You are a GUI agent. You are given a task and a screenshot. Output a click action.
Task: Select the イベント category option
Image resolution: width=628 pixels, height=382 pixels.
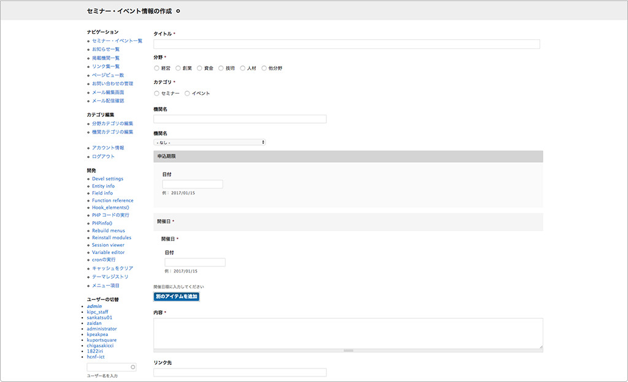click(187, 94)
